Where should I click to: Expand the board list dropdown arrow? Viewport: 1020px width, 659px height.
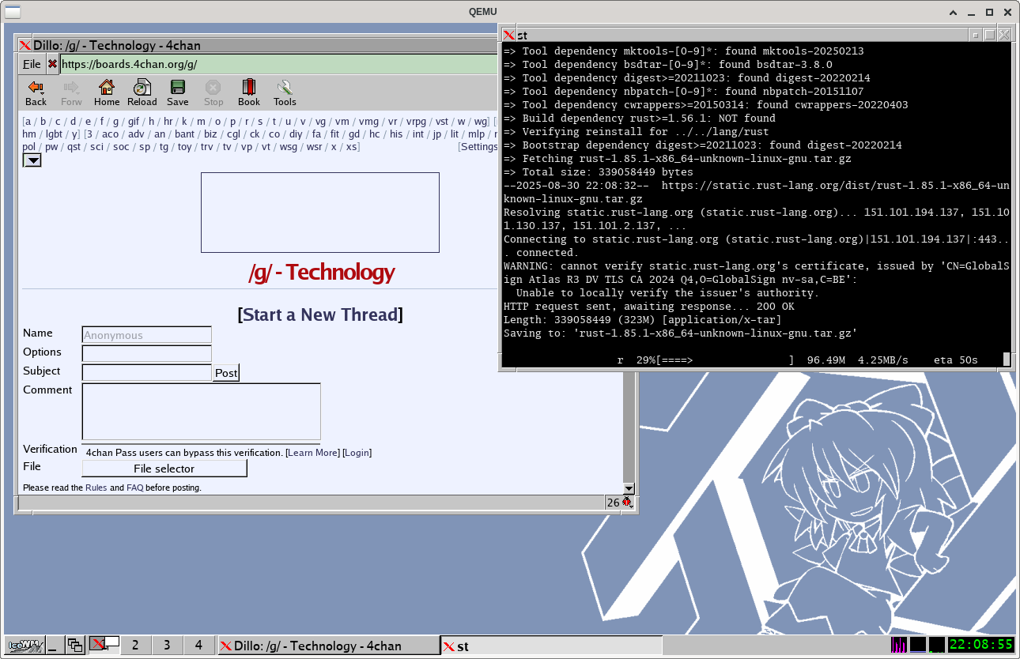(32, 160)
